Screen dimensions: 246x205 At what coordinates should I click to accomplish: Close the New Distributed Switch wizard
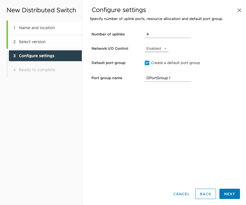[239, 10]
